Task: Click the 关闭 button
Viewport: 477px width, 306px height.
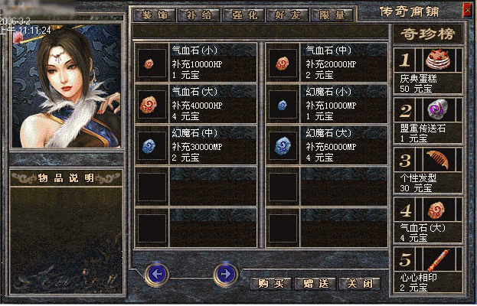Action: point(360,284)
